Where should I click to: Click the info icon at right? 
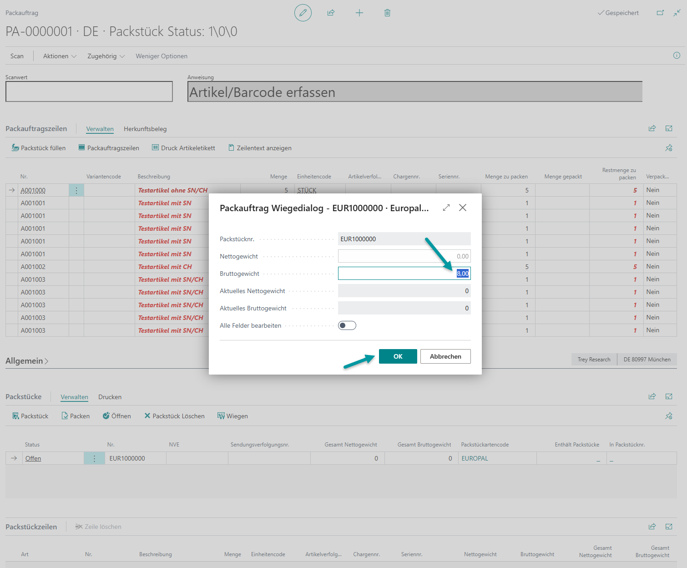click(x=677, y=56)
